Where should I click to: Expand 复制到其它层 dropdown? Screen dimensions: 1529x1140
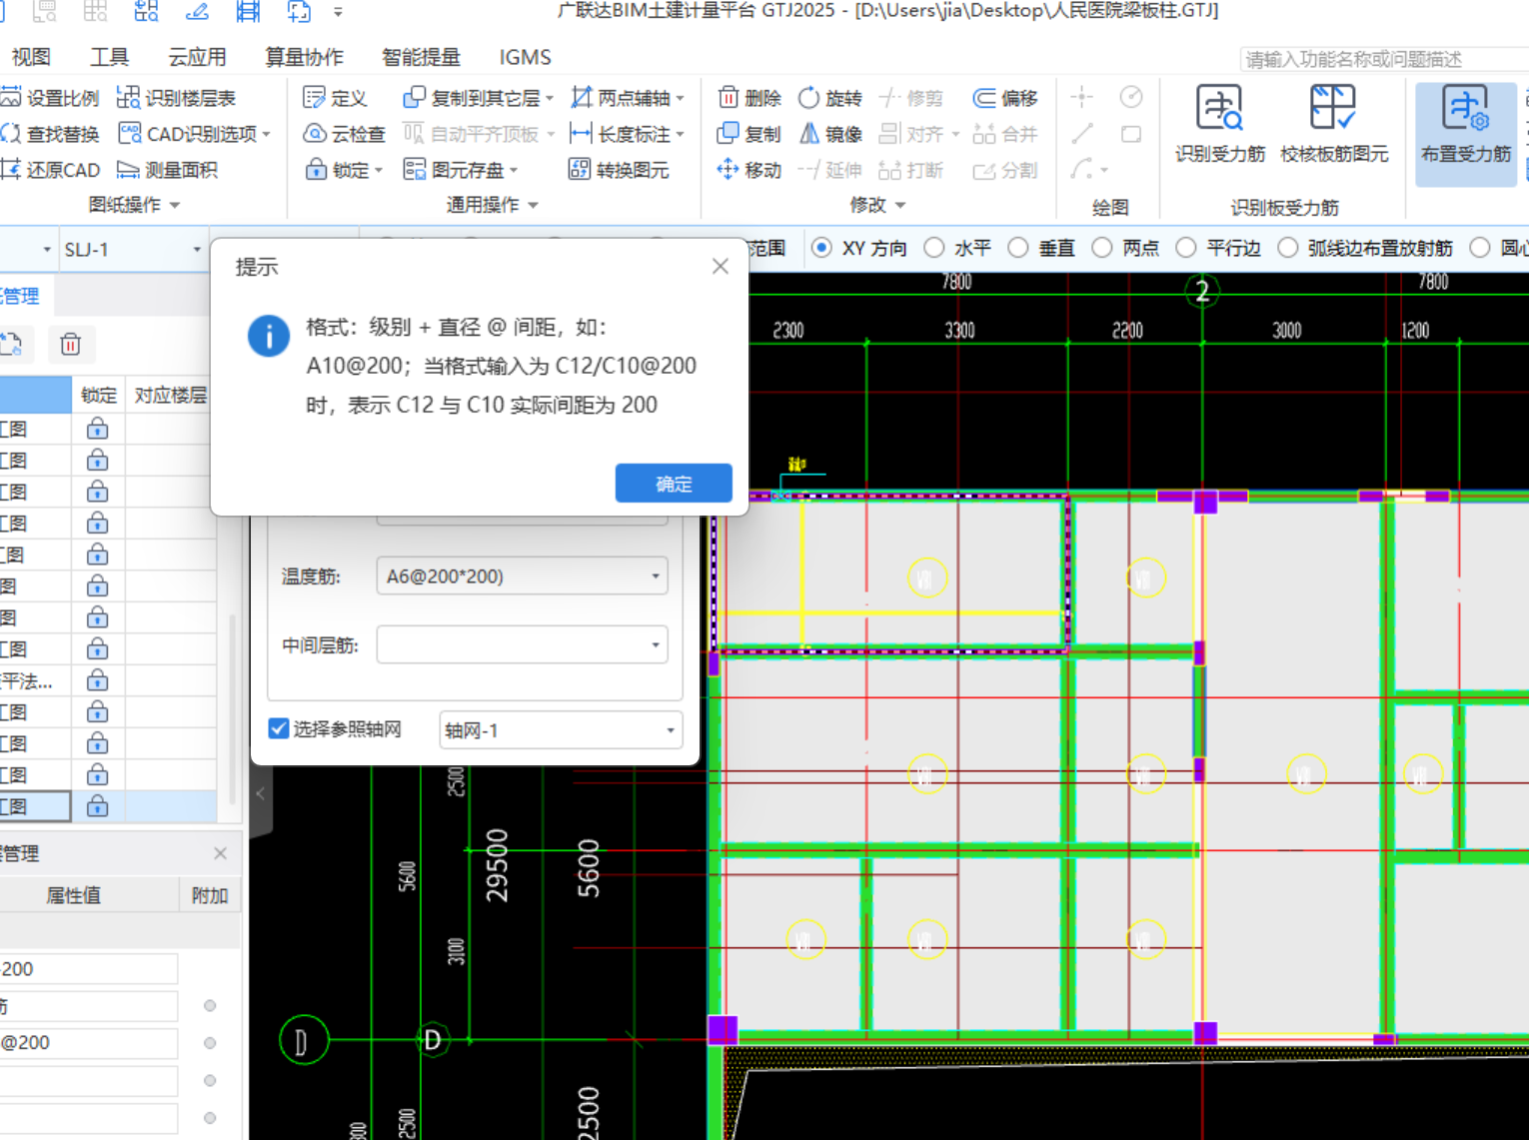pyautogui.click(x=550, y=98)
